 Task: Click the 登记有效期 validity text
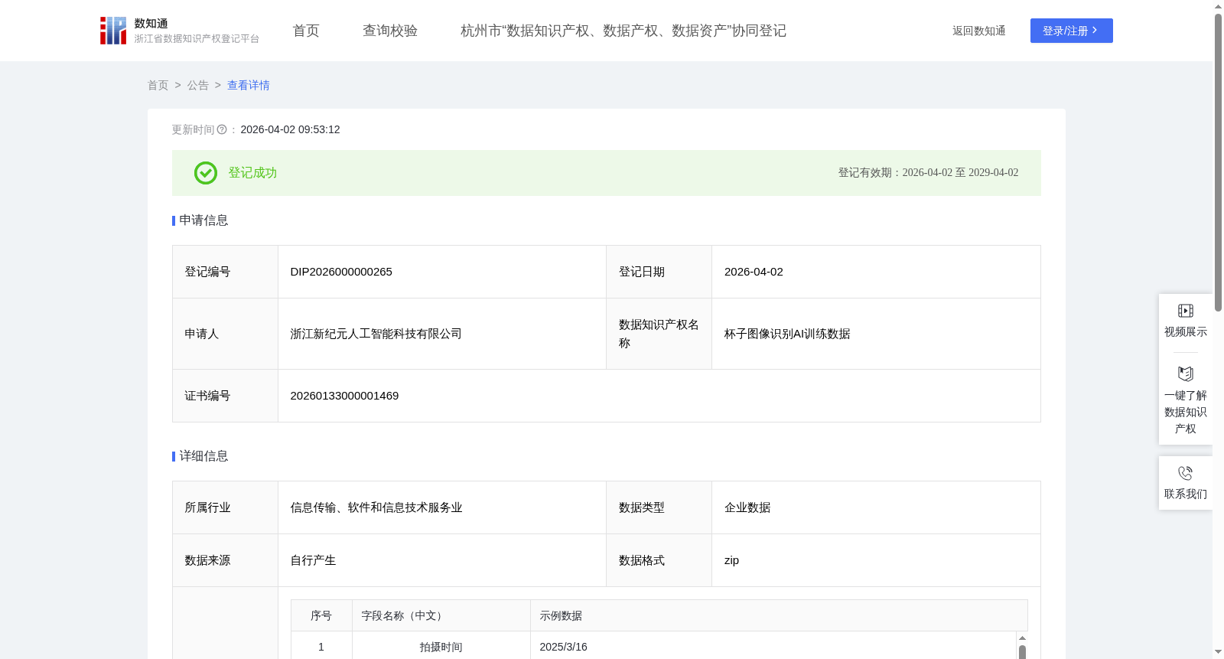click(x=928, y=173)
